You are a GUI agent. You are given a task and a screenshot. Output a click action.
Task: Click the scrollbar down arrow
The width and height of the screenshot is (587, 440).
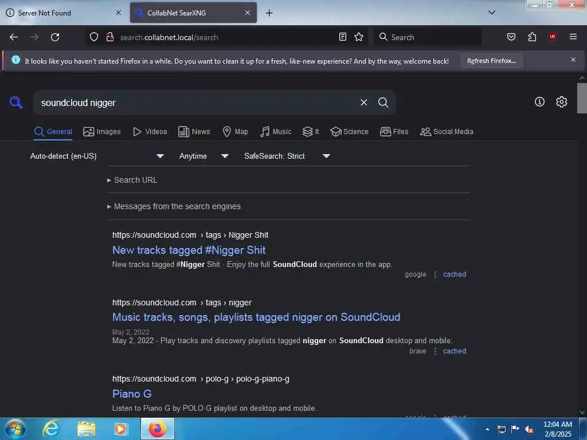tap(581, 412)
